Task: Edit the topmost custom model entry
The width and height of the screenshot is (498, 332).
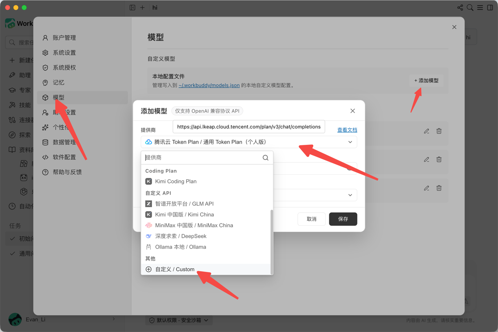Action: 427,131
